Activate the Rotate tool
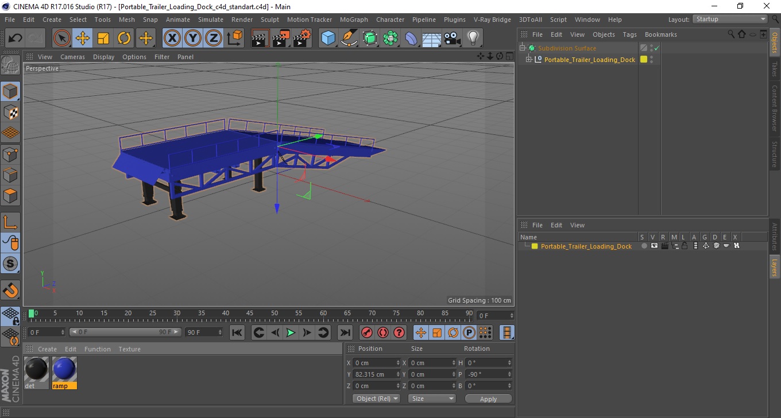Image resolution: width=781 pixels, height=418 pixels. coord(124,38)
